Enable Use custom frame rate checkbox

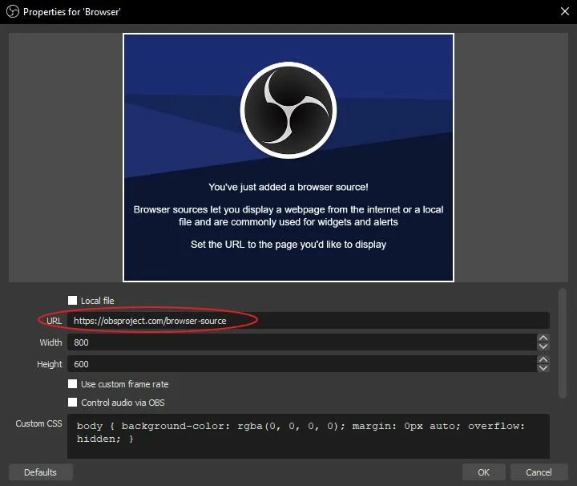coord(72,384)
